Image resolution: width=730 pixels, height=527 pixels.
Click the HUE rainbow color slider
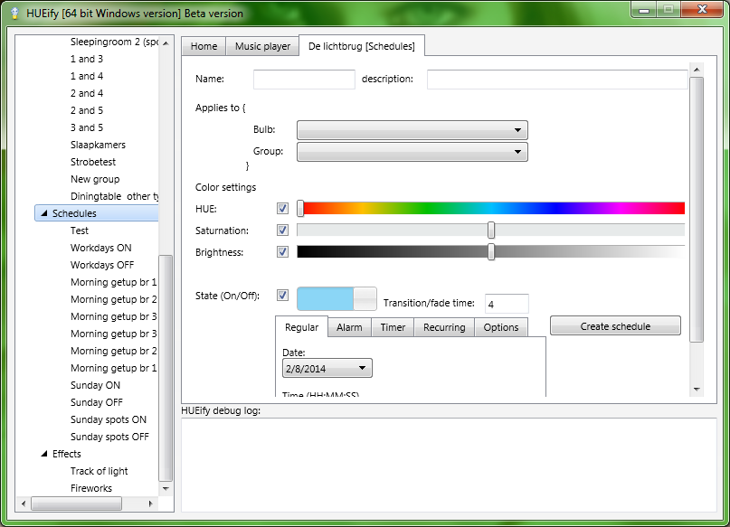coord(490,208)
